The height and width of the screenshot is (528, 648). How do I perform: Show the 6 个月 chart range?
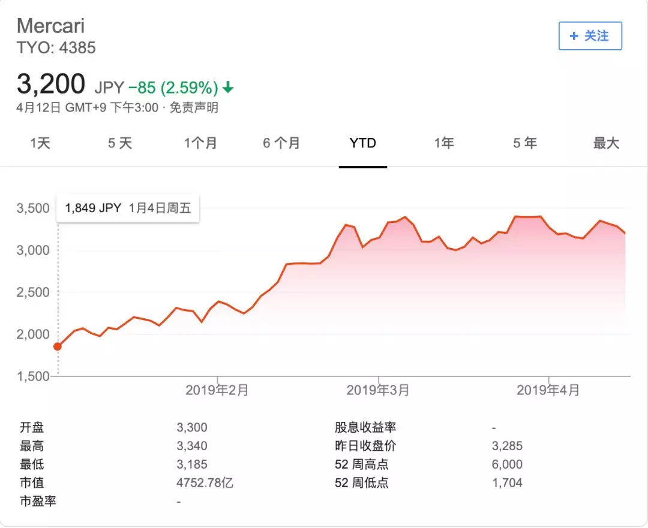(281, 143)
